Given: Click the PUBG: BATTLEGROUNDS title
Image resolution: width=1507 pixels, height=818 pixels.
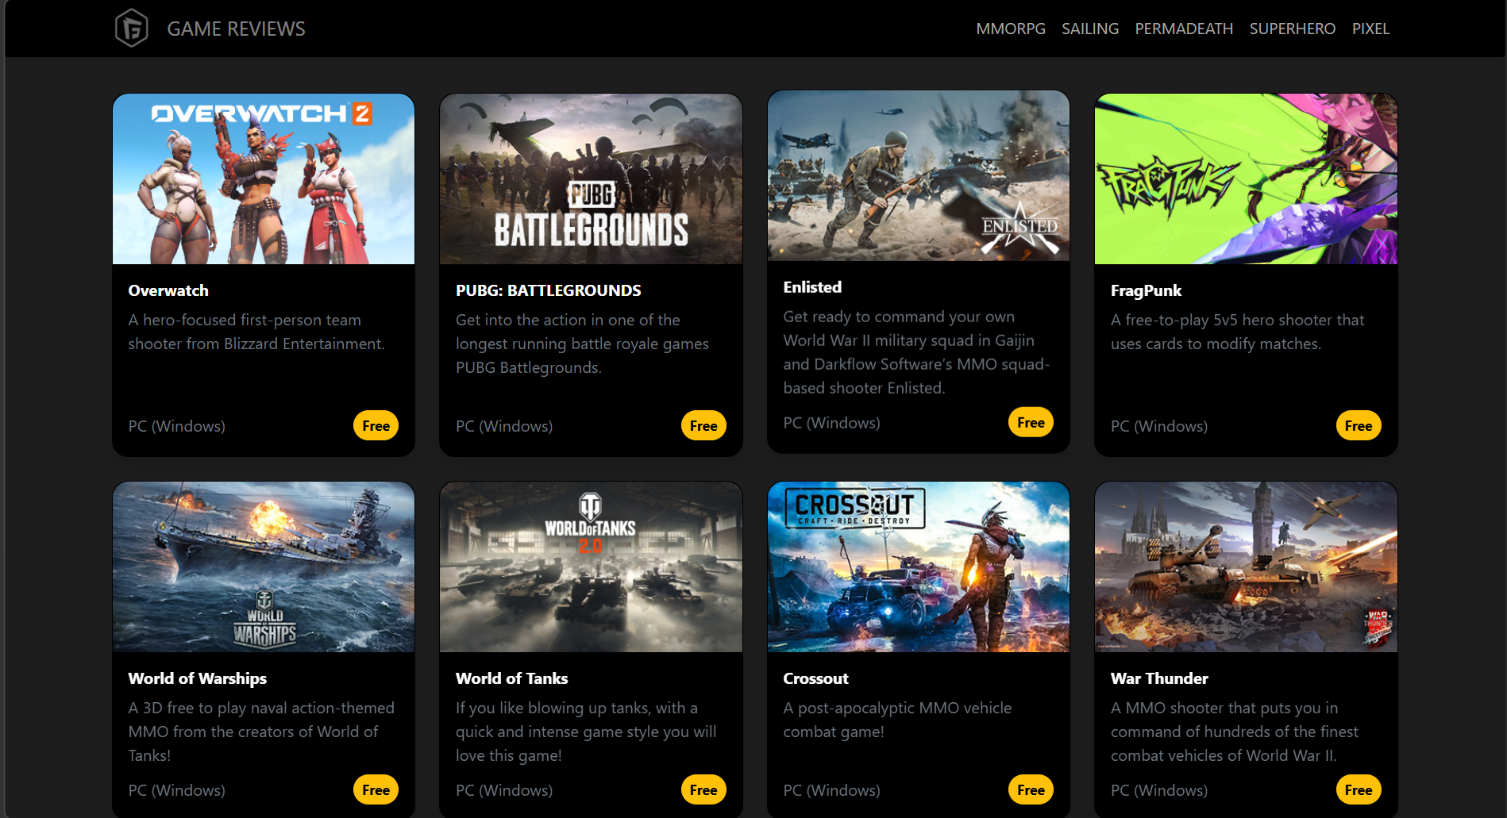Looking at the screenshot, I should tap(548, 290).
